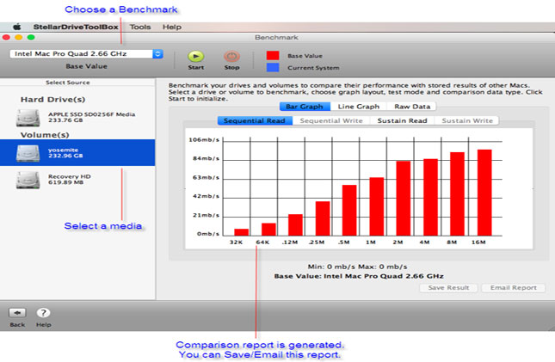Click the Save Result button
Screen dimensions: 555x362
click(448, 288)
